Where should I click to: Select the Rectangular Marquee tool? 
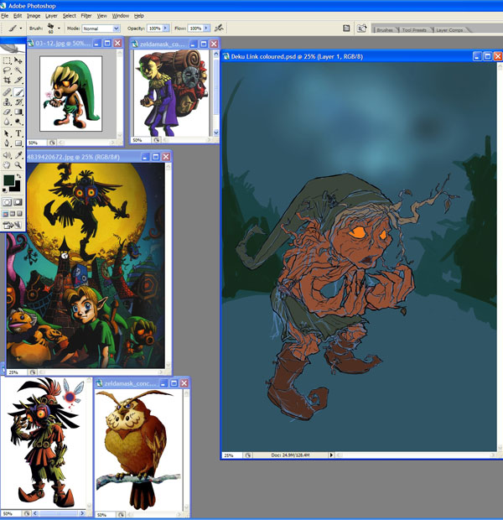click(7, 60)
